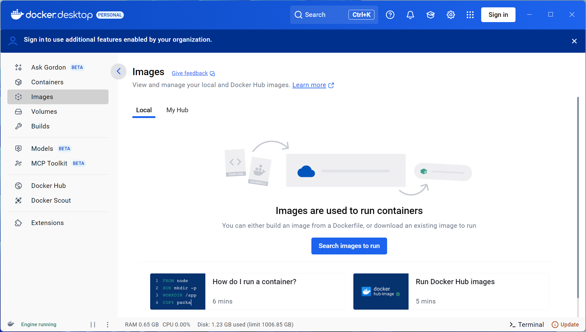
Task: Click the Docker Scout icon
Action: [18, 200]
